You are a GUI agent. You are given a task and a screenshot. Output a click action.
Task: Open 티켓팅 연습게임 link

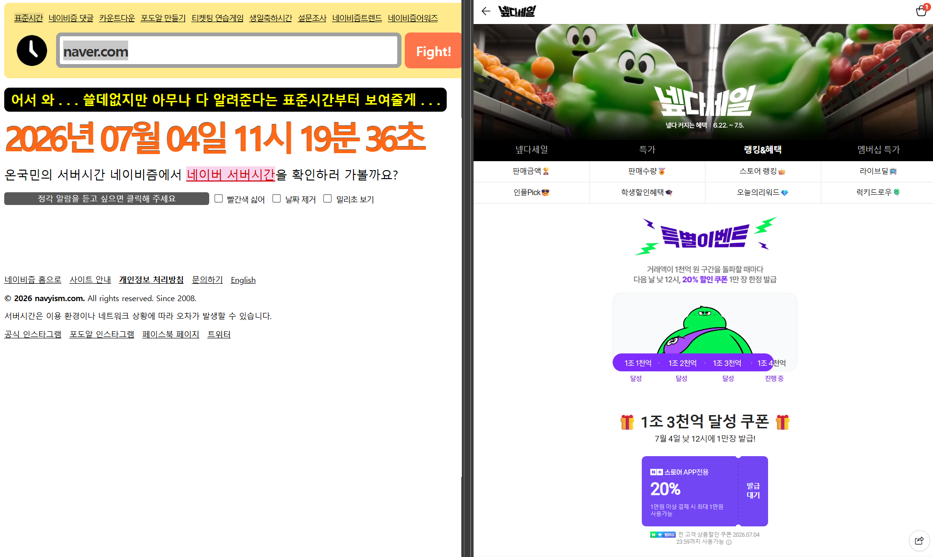(x=217, y=18)
